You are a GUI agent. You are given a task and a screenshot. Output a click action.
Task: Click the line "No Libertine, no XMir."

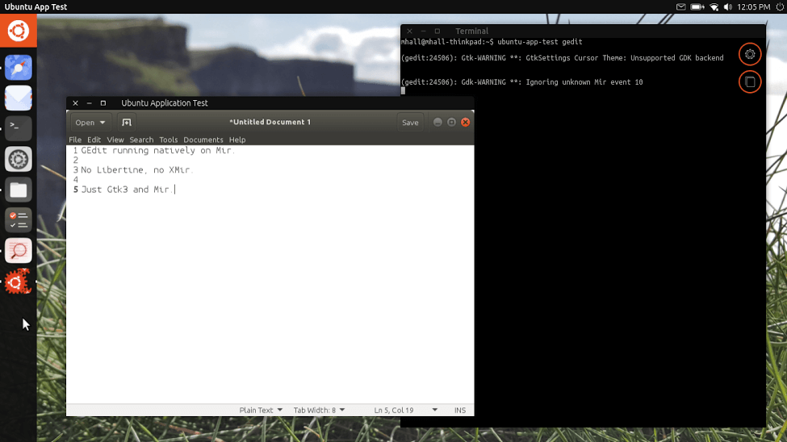[x=136, y=170]
